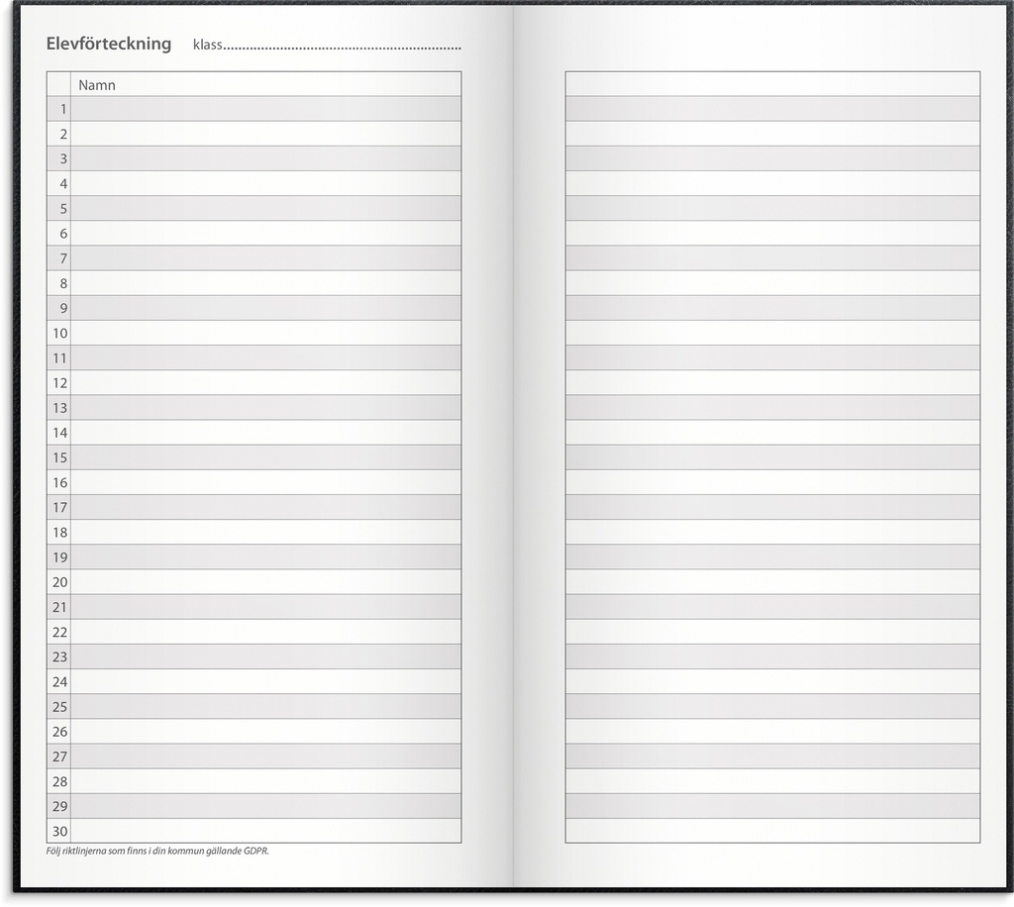Select row number 4
Screen dimensions: 1014x907
(x=253, y=183)
